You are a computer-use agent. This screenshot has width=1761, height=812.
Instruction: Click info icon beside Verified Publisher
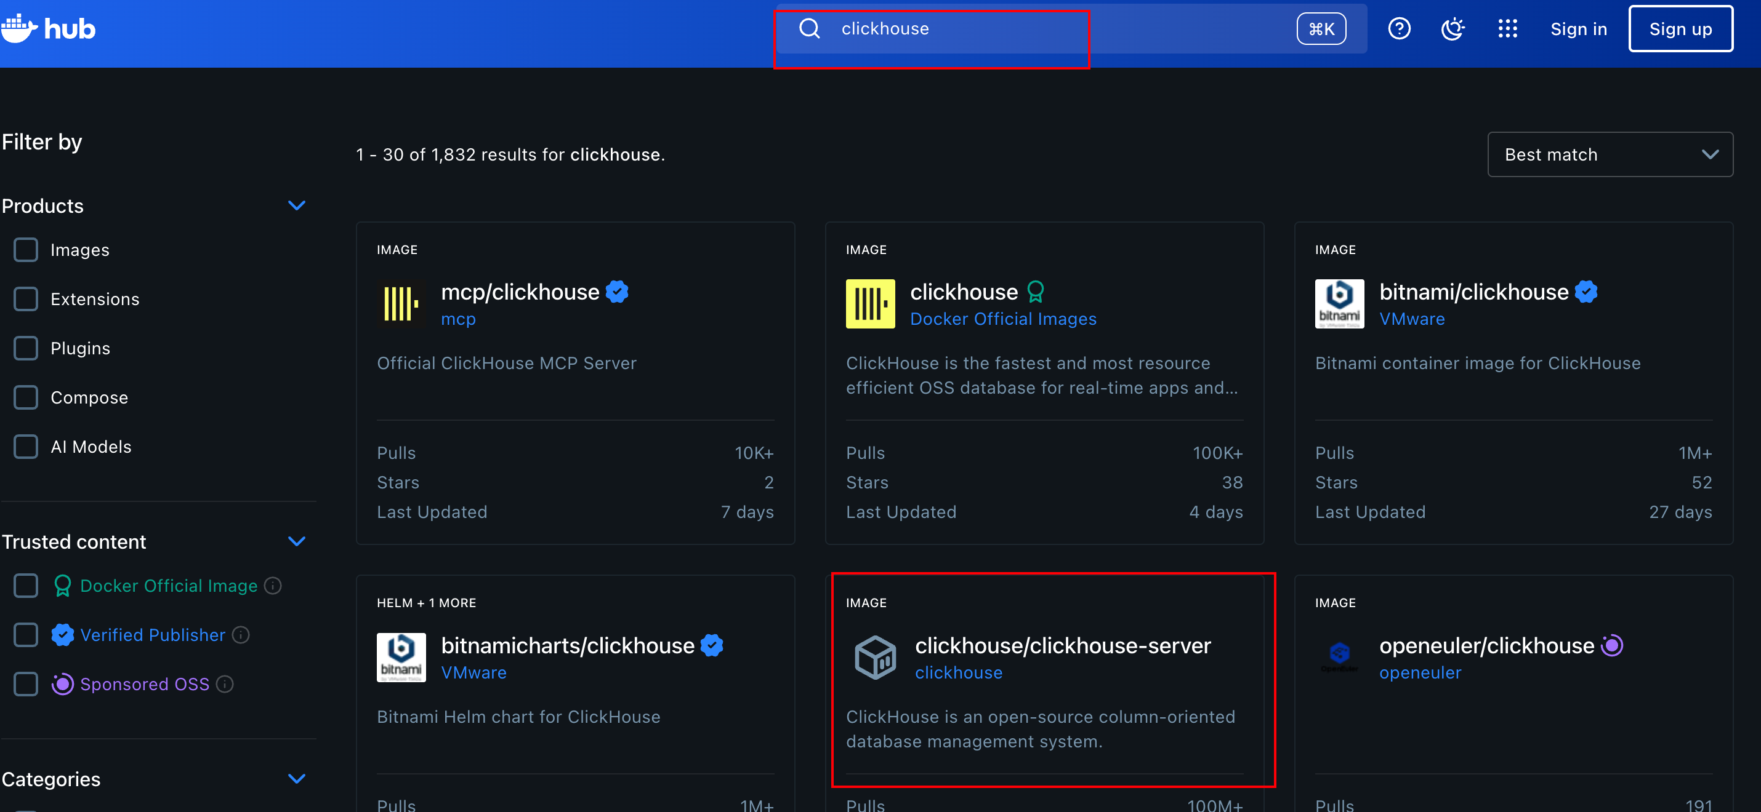tap(241, 634)
